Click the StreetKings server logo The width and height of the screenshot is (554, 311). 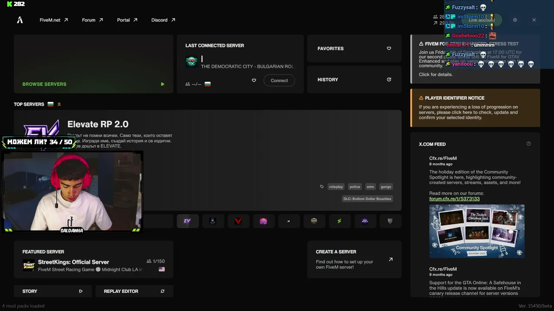point(29,265)
